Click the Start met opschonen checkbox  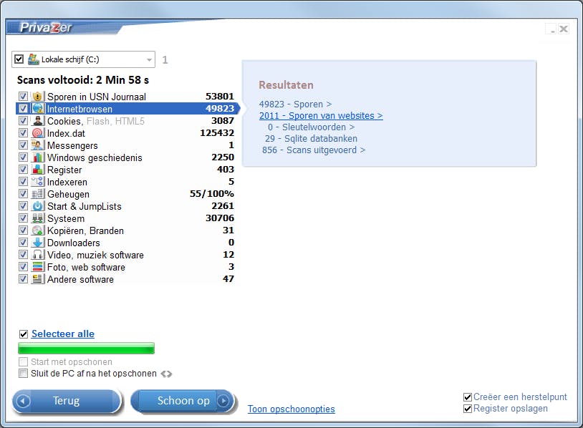pyautogui.click(x=23, y=362)
